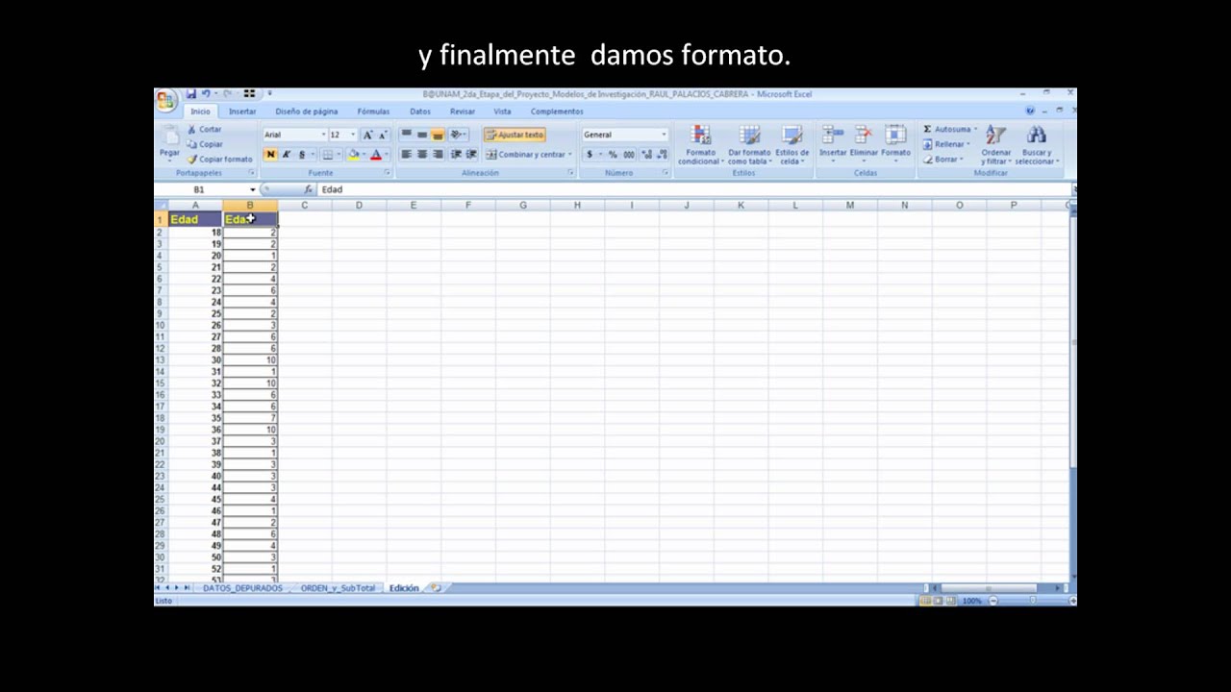
Task: Open Formato cells menu
Action: (895, 143)
